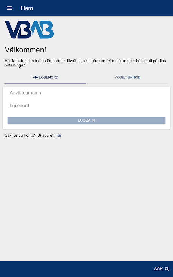Click the dark blue V of the logo
This screenshot has height=277, width=173.
(x=12, y=30)
